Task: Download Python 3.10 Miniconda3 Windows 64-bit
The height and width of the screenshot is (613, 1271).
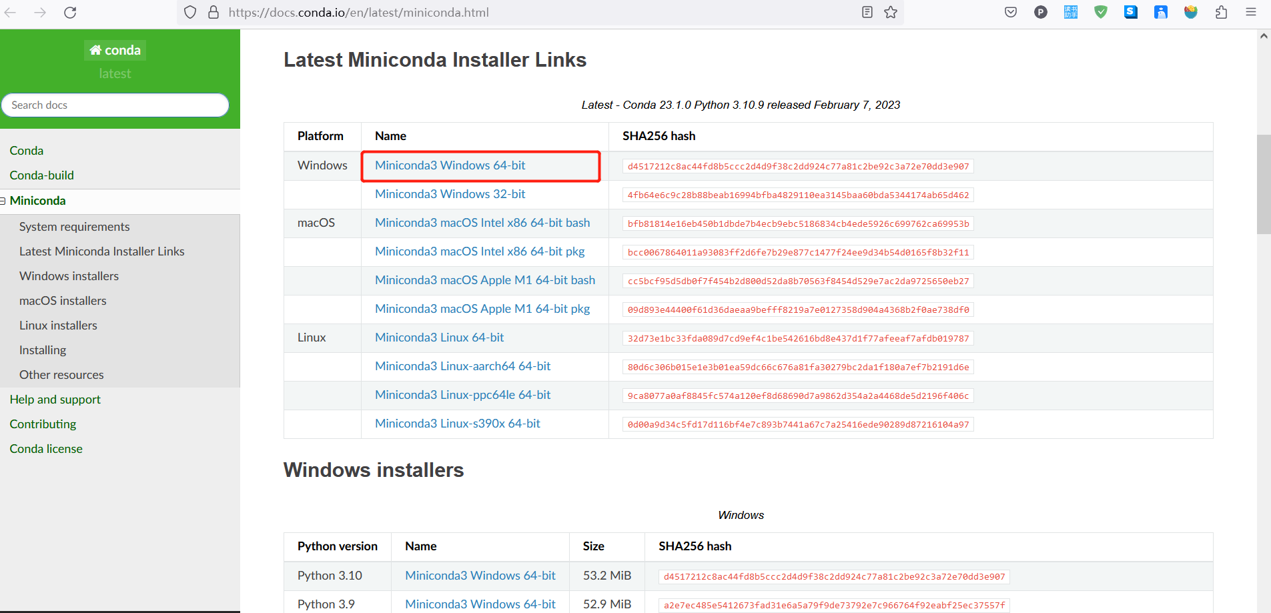Action: [480, 576]
